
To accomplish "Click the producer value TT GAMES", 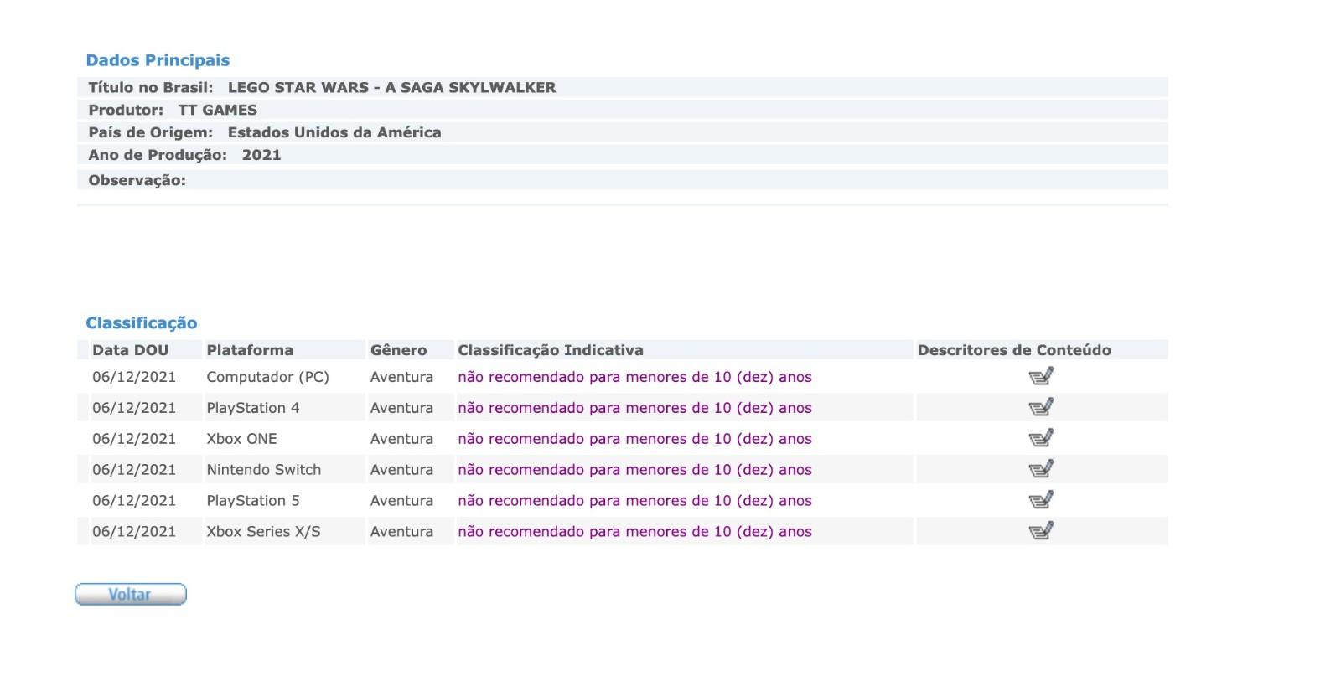I will click(x=217, y=110).
